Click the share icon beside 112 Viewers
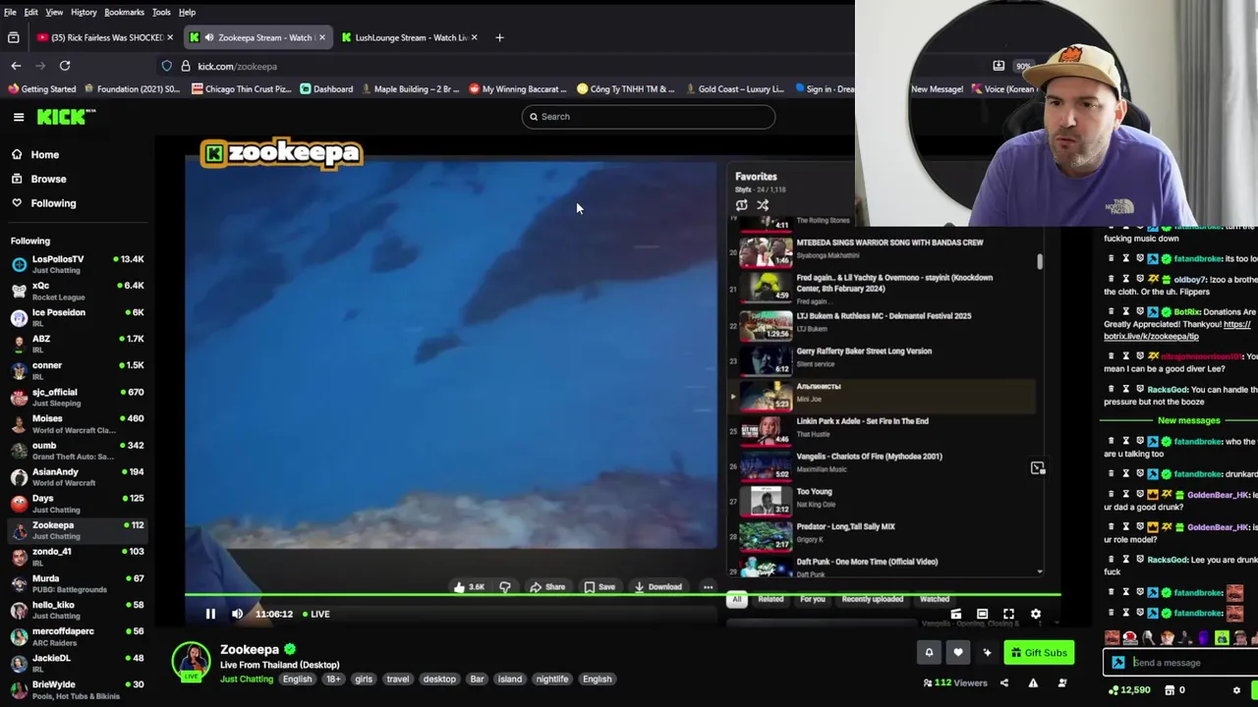 pos(1004,682)
